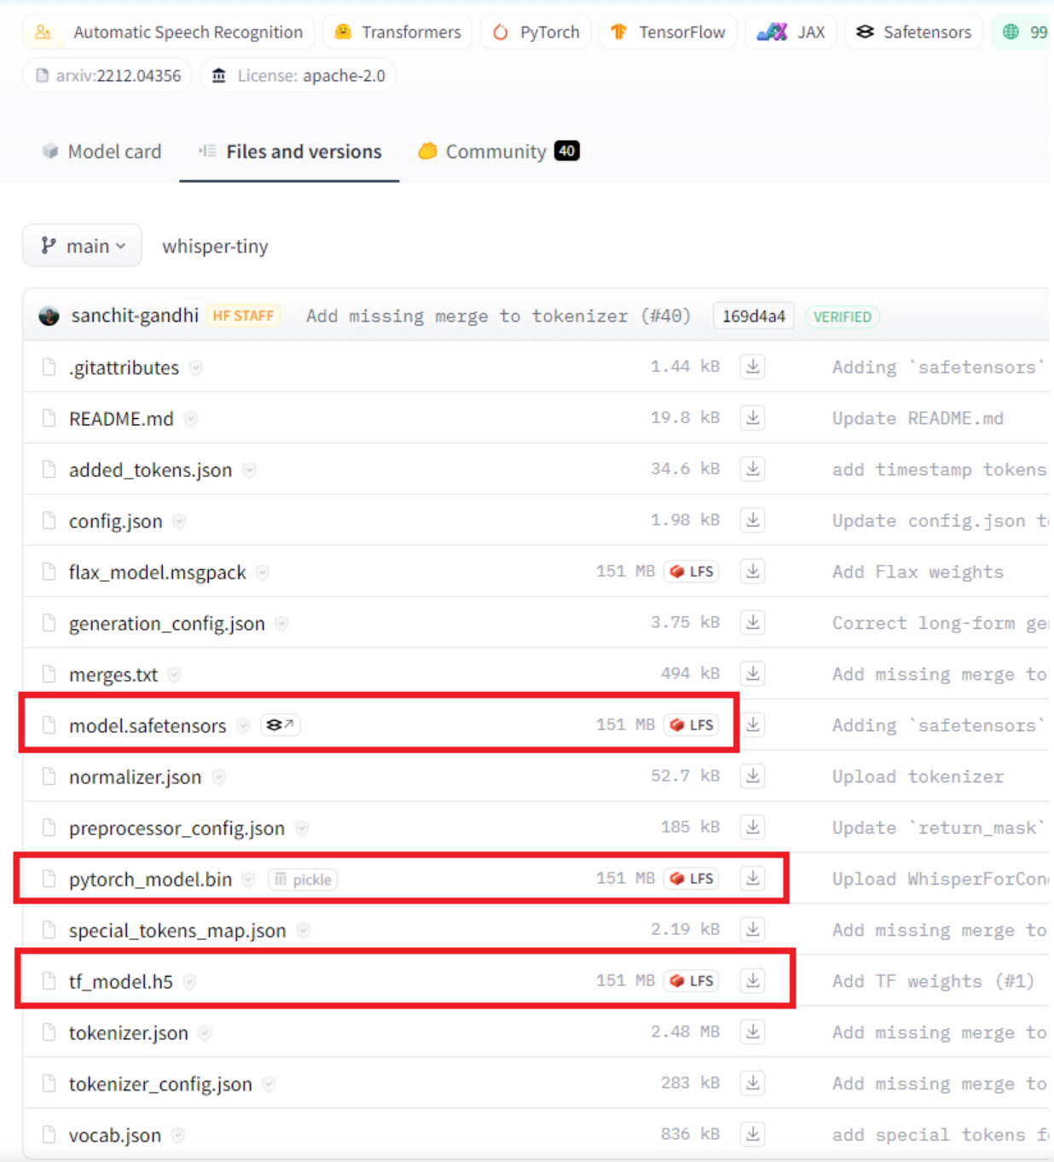Open the config.json file
1054x1162 pixels.
tap(115, 521)
